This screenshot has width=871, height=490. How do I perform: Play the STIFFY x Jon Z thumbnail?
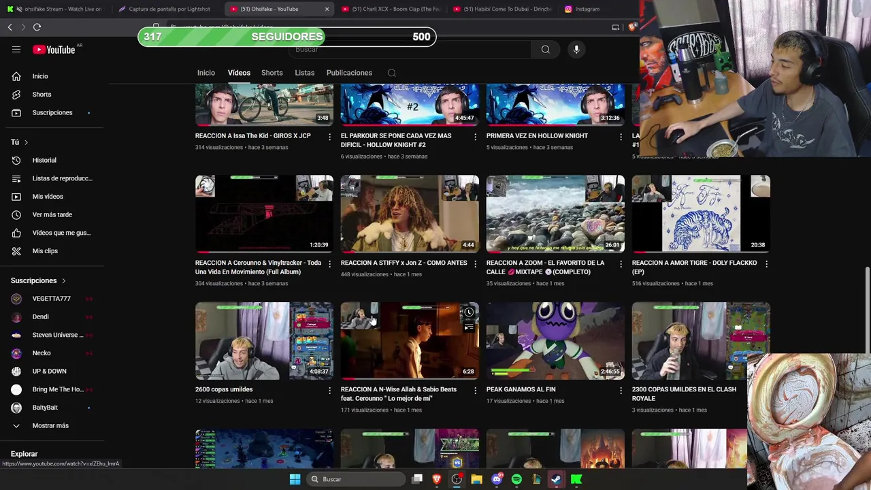point(410,214)
